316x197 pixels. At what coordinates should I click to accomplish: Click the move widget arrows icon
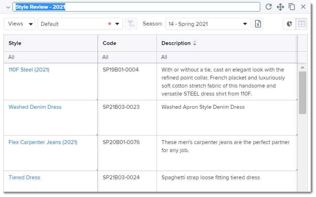pyautogui.click(x=280, y=7)
